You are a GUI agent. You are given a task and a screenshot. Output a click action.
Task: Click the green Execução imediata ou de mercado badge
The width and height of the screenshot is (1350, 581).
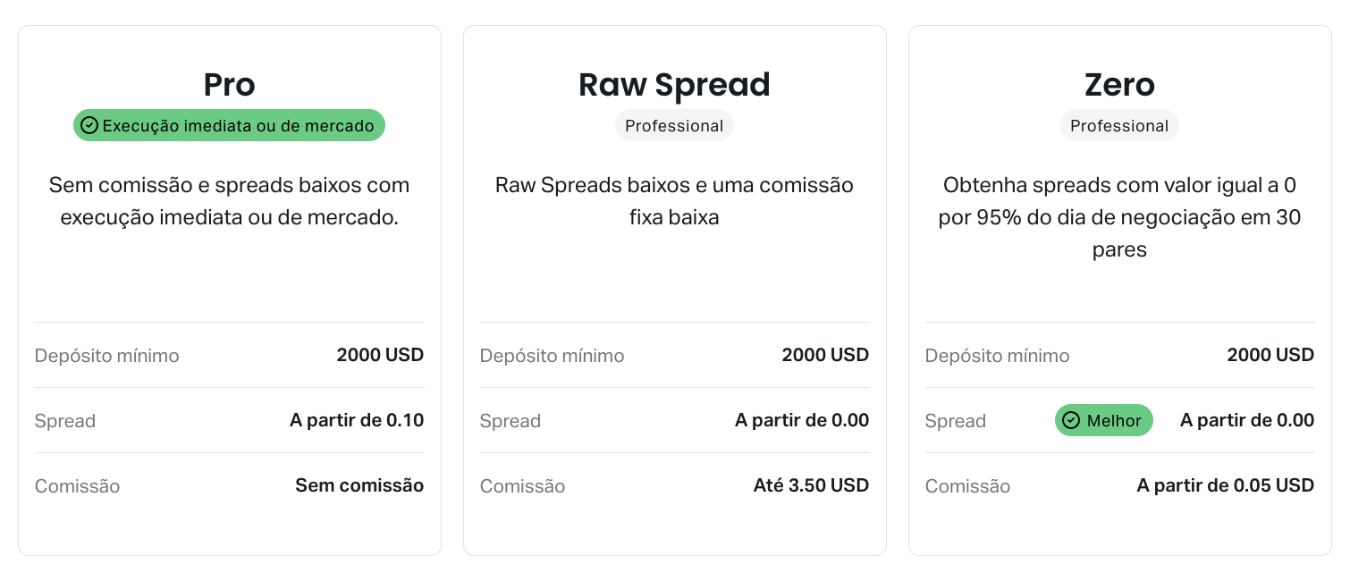pyautogui.click(x=229, y=125)
